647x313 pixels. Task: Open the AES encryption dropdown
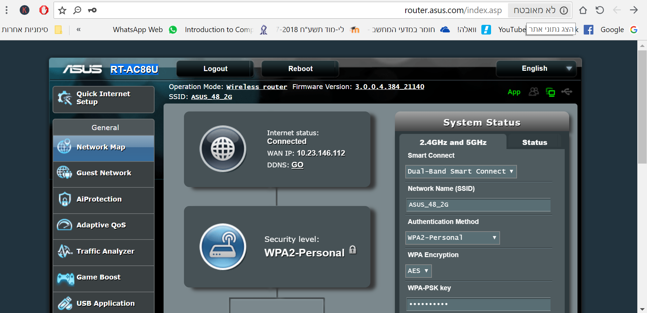[x=418, y=271]
